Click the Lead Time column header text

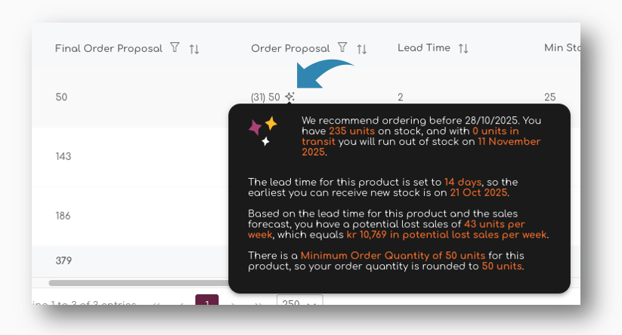tap(424, 48)
